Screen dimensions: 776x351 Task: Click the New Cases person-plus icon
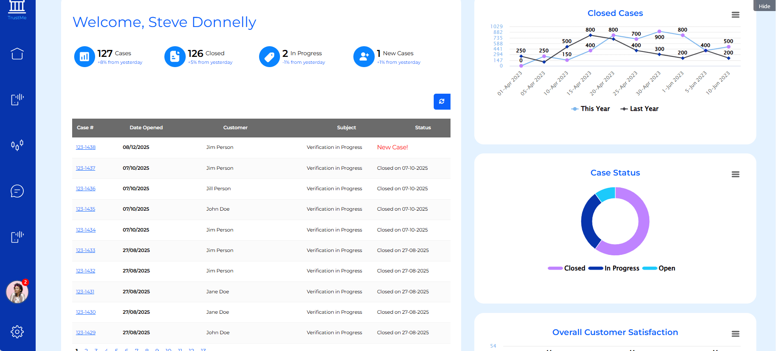tap(364, 56)
